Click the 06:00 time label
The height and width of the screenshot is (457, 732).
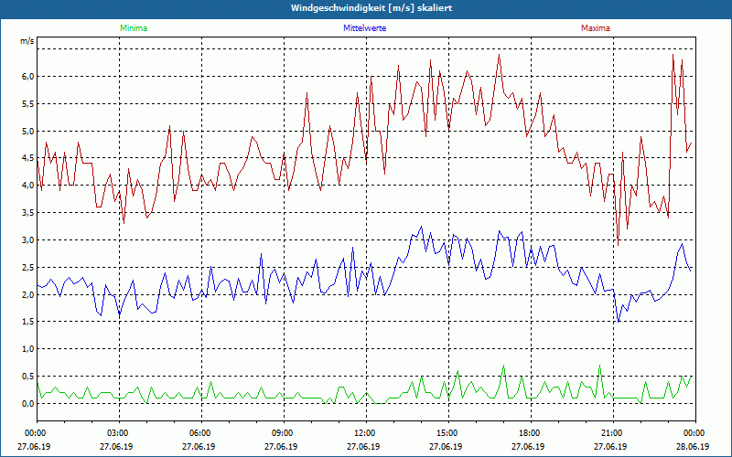point(199,433)
